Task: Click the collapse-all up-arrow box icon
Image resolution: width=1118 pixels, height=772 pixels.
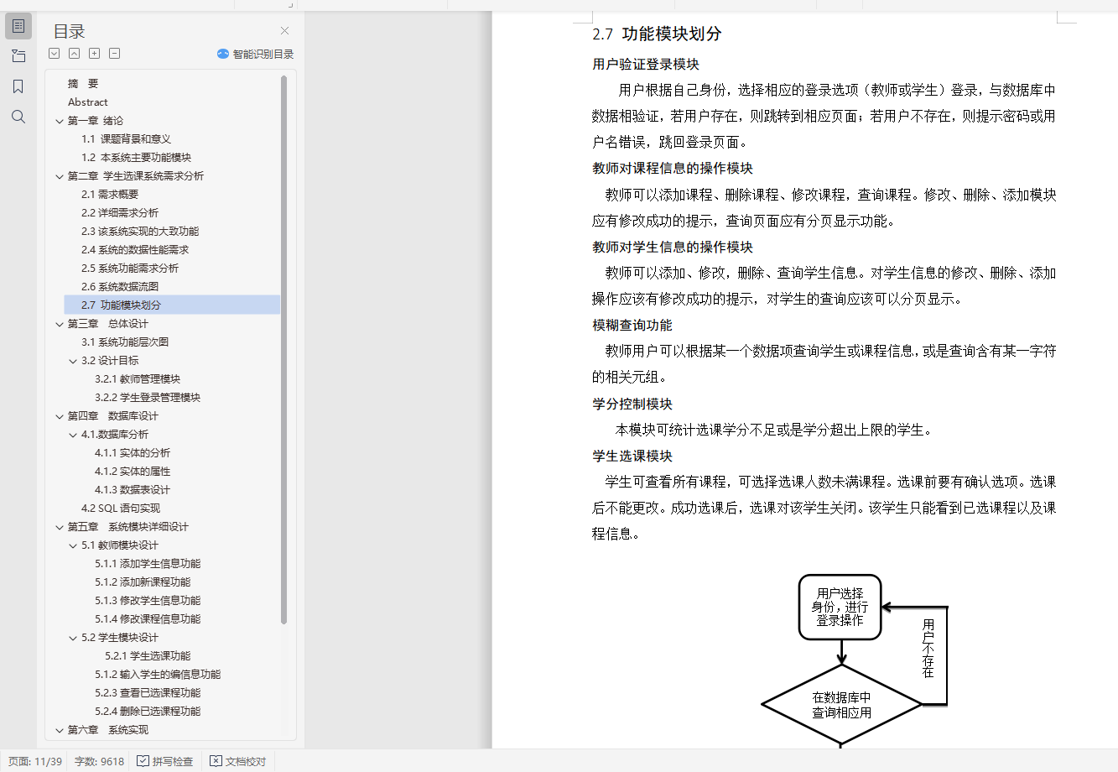Action: (x=75, y=54)
